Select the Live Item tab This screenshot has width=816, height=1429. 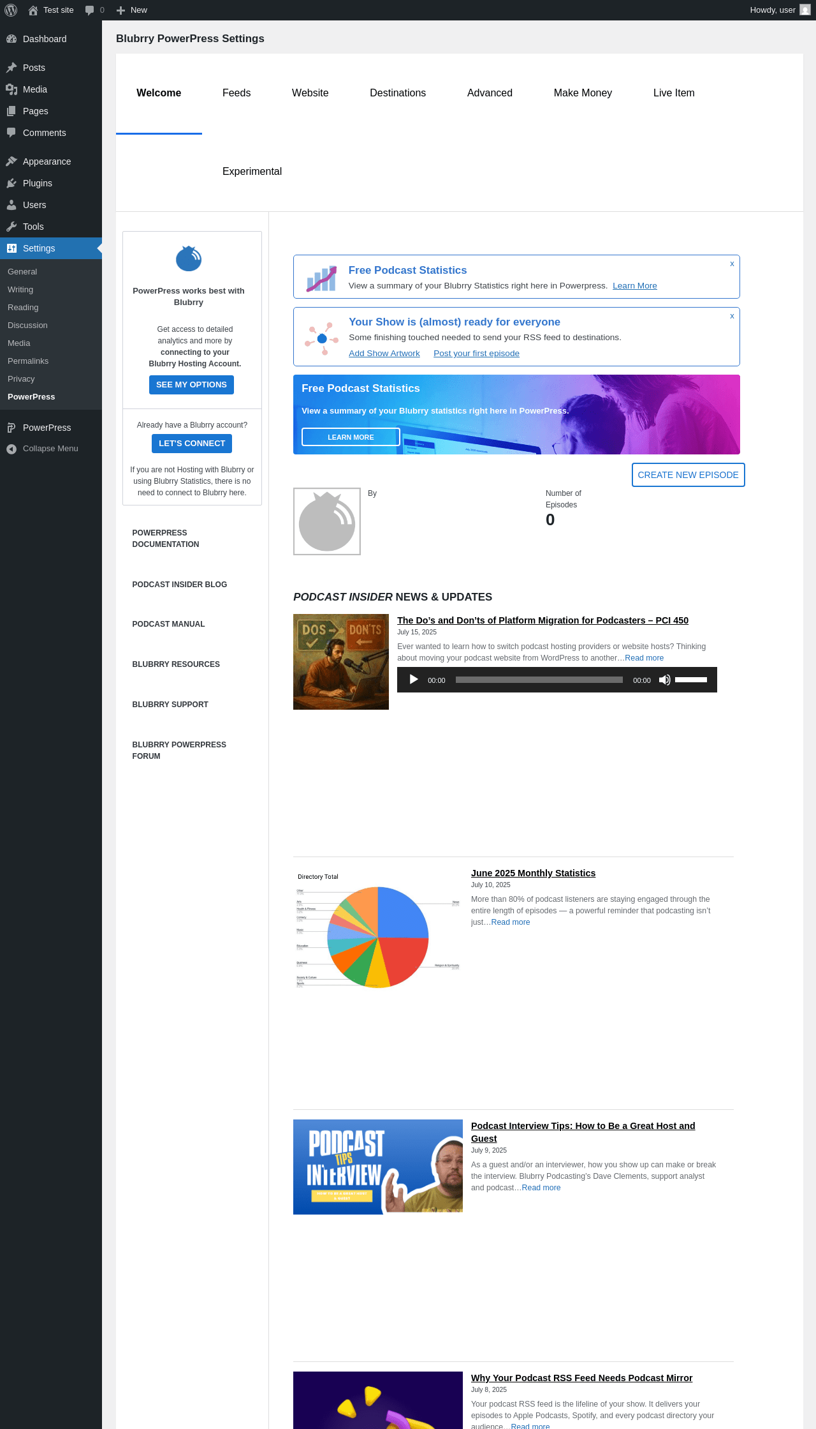pos(674,93)
